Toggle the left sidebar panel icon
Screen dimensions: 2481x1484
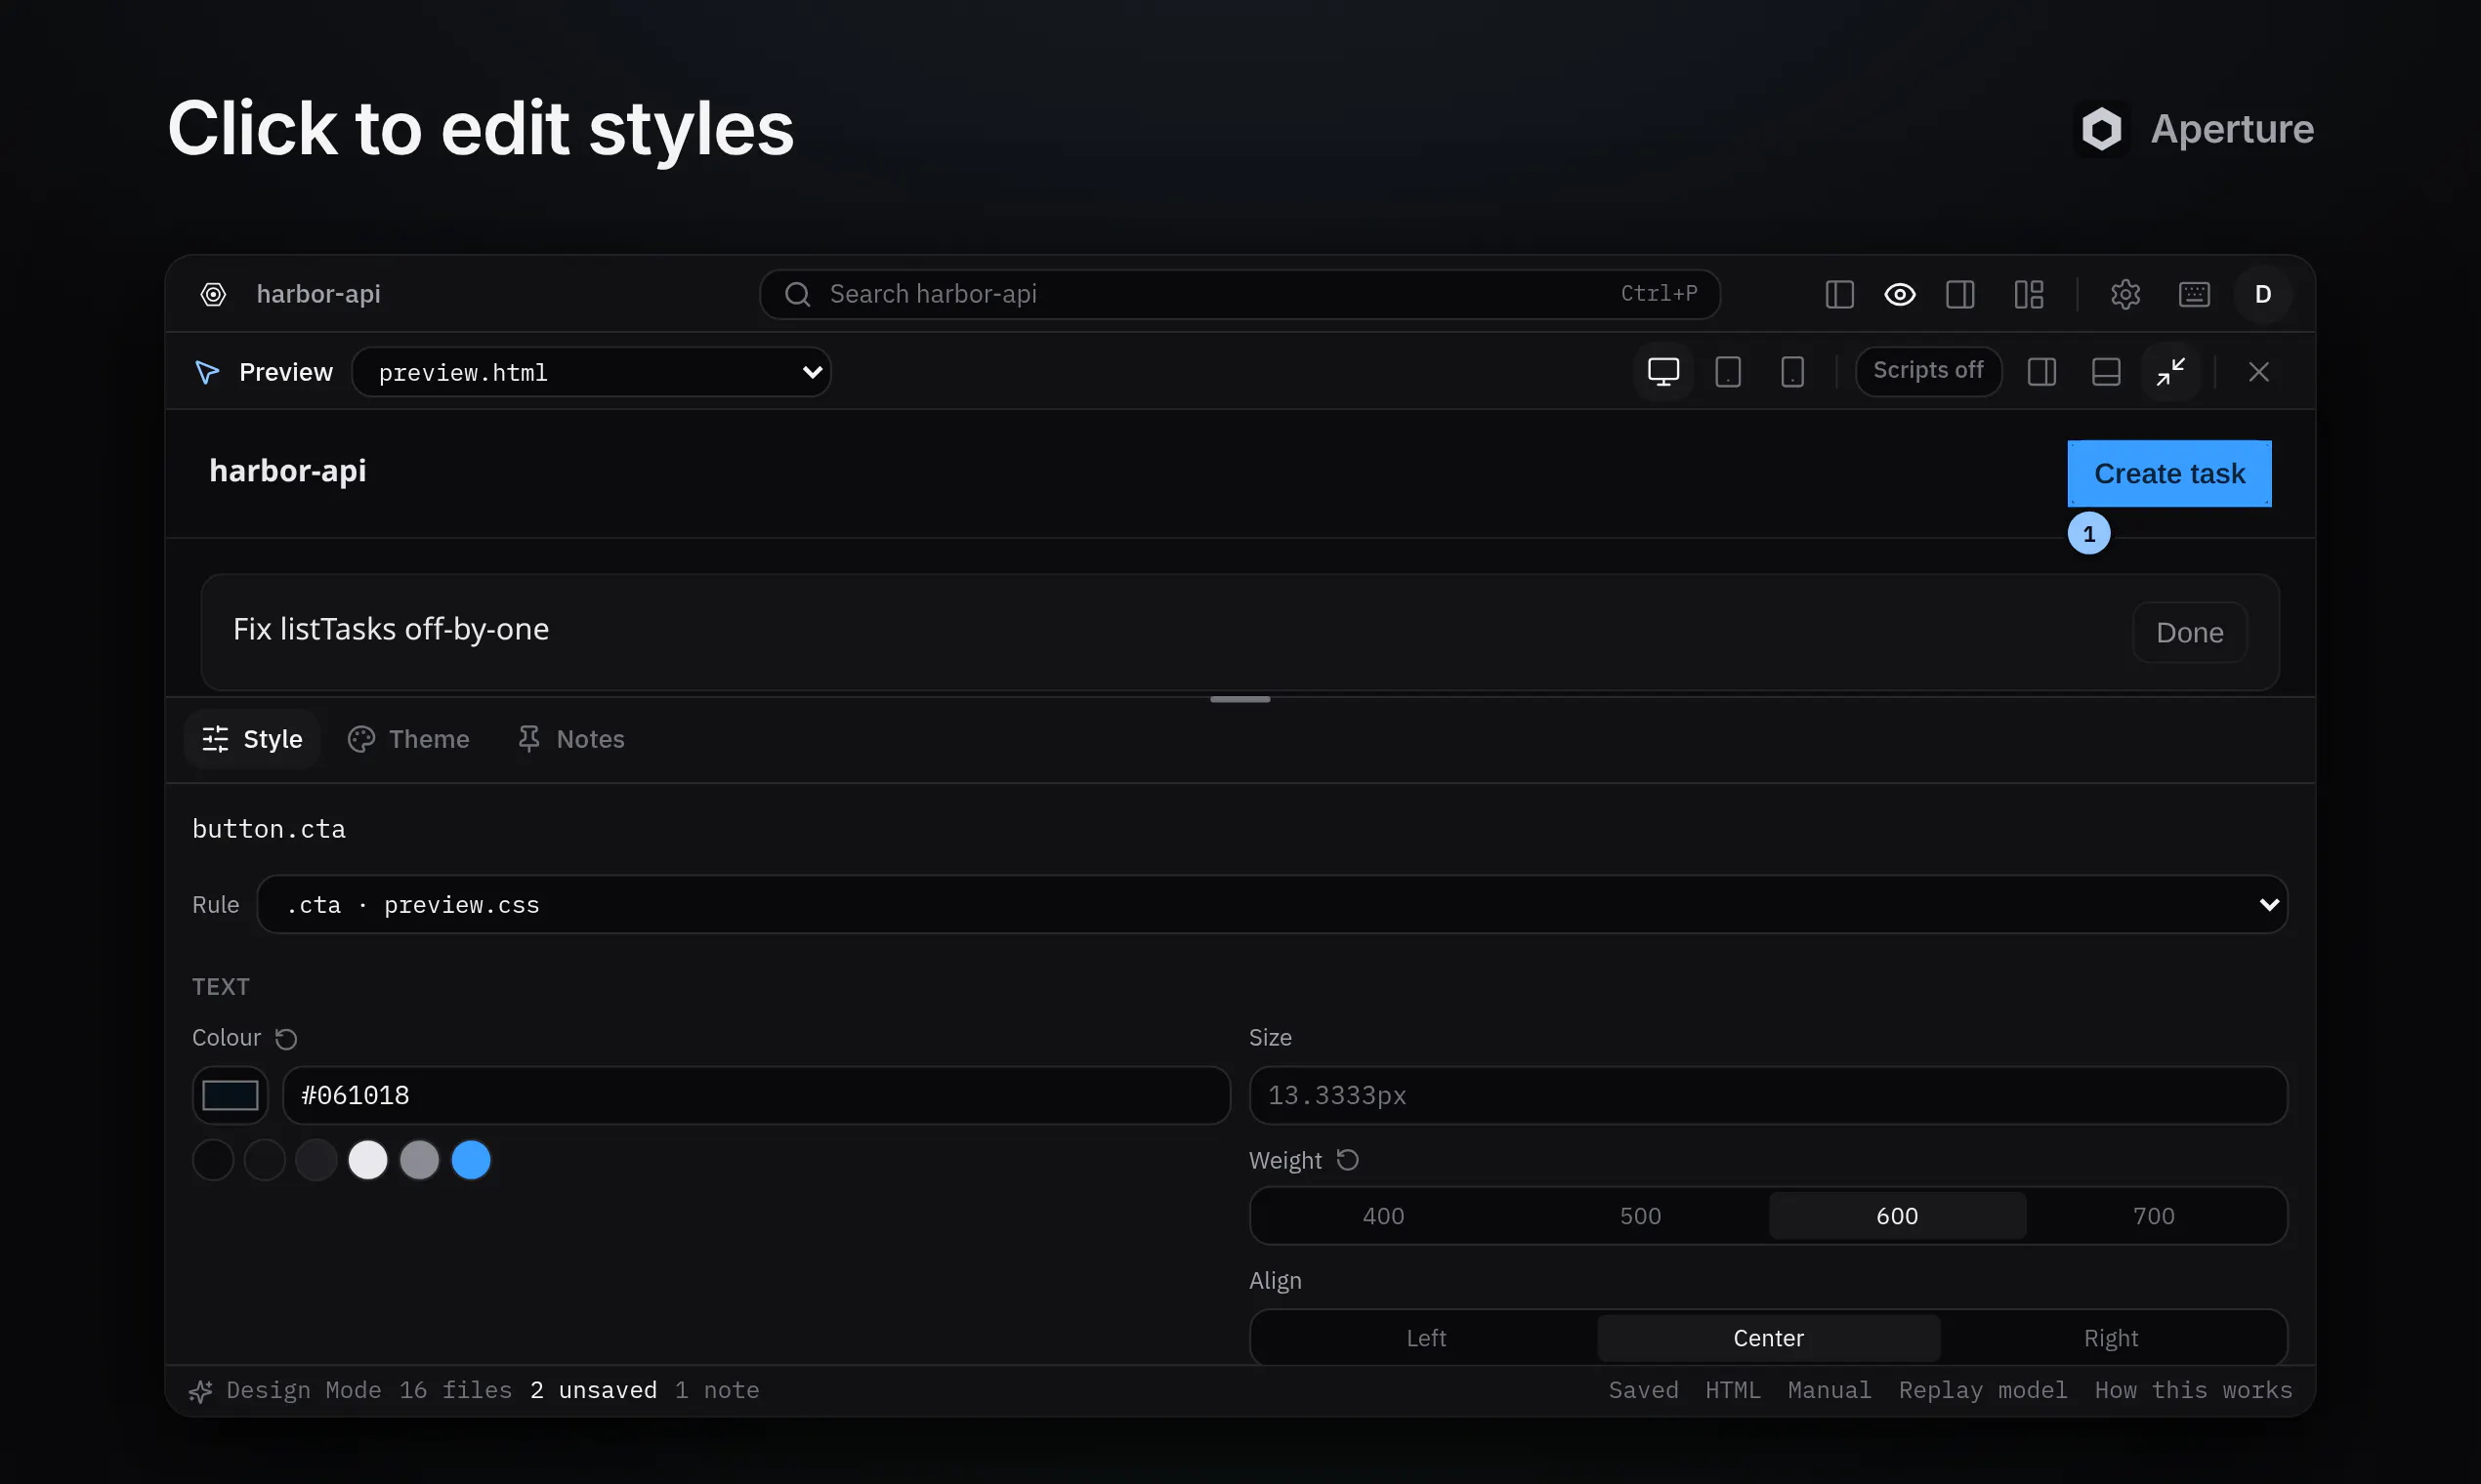pyautogui.click(x=1838, y=294)
